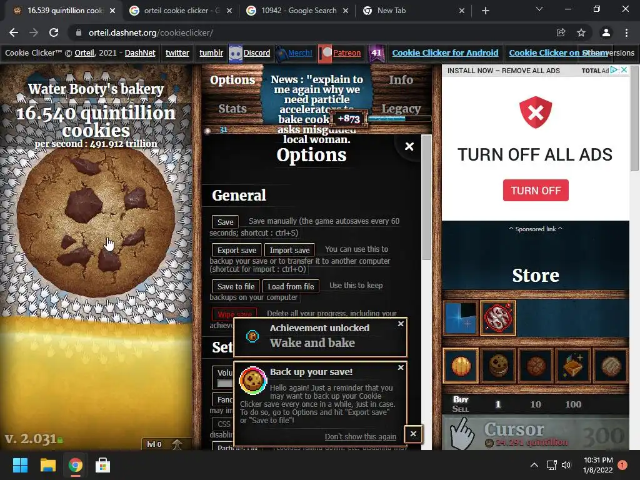Open the tumblr link

211,52
